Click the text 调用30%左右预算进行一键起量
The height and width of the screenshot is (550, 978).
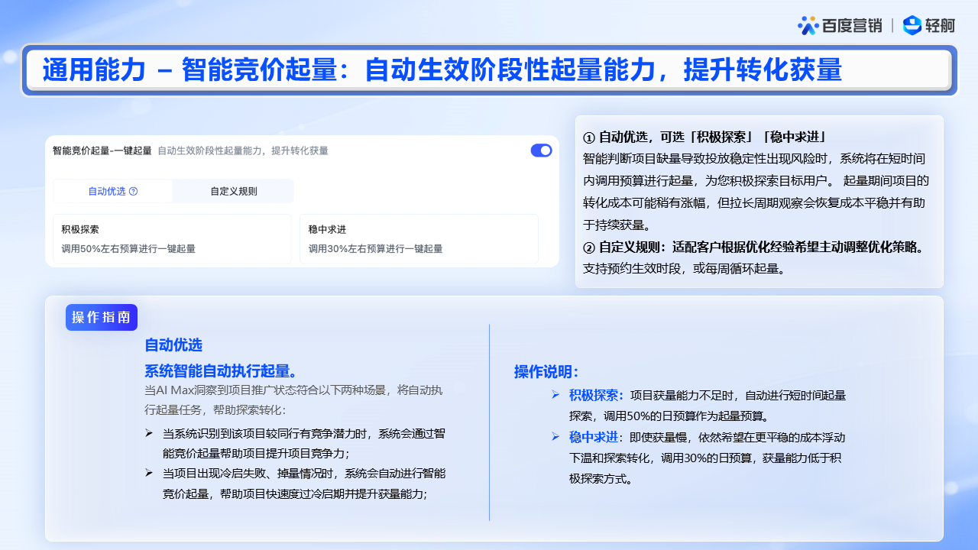tap(375, 248)
